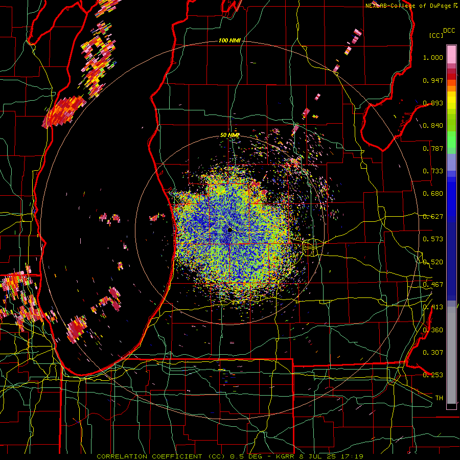
Task: Pick the lavender segment of the color bar
Action: pos(451,162)
